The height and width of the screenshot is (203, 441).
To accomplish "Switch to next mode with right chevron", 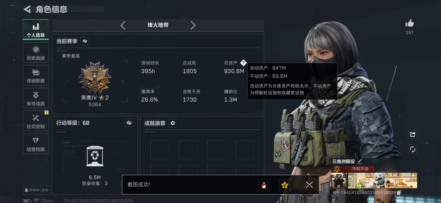I will (193, 25).
